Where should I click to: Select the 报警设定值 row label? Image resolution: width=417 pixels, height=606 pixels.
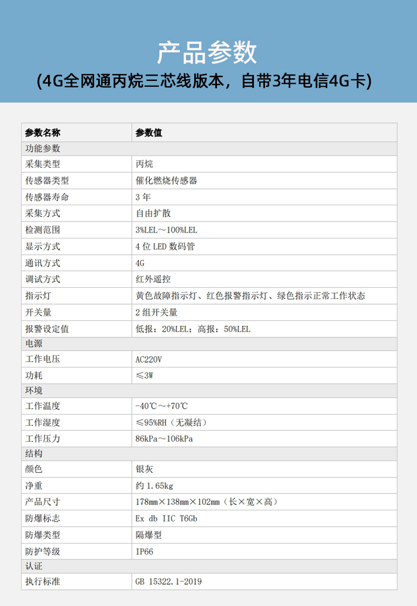pos(47,329)
